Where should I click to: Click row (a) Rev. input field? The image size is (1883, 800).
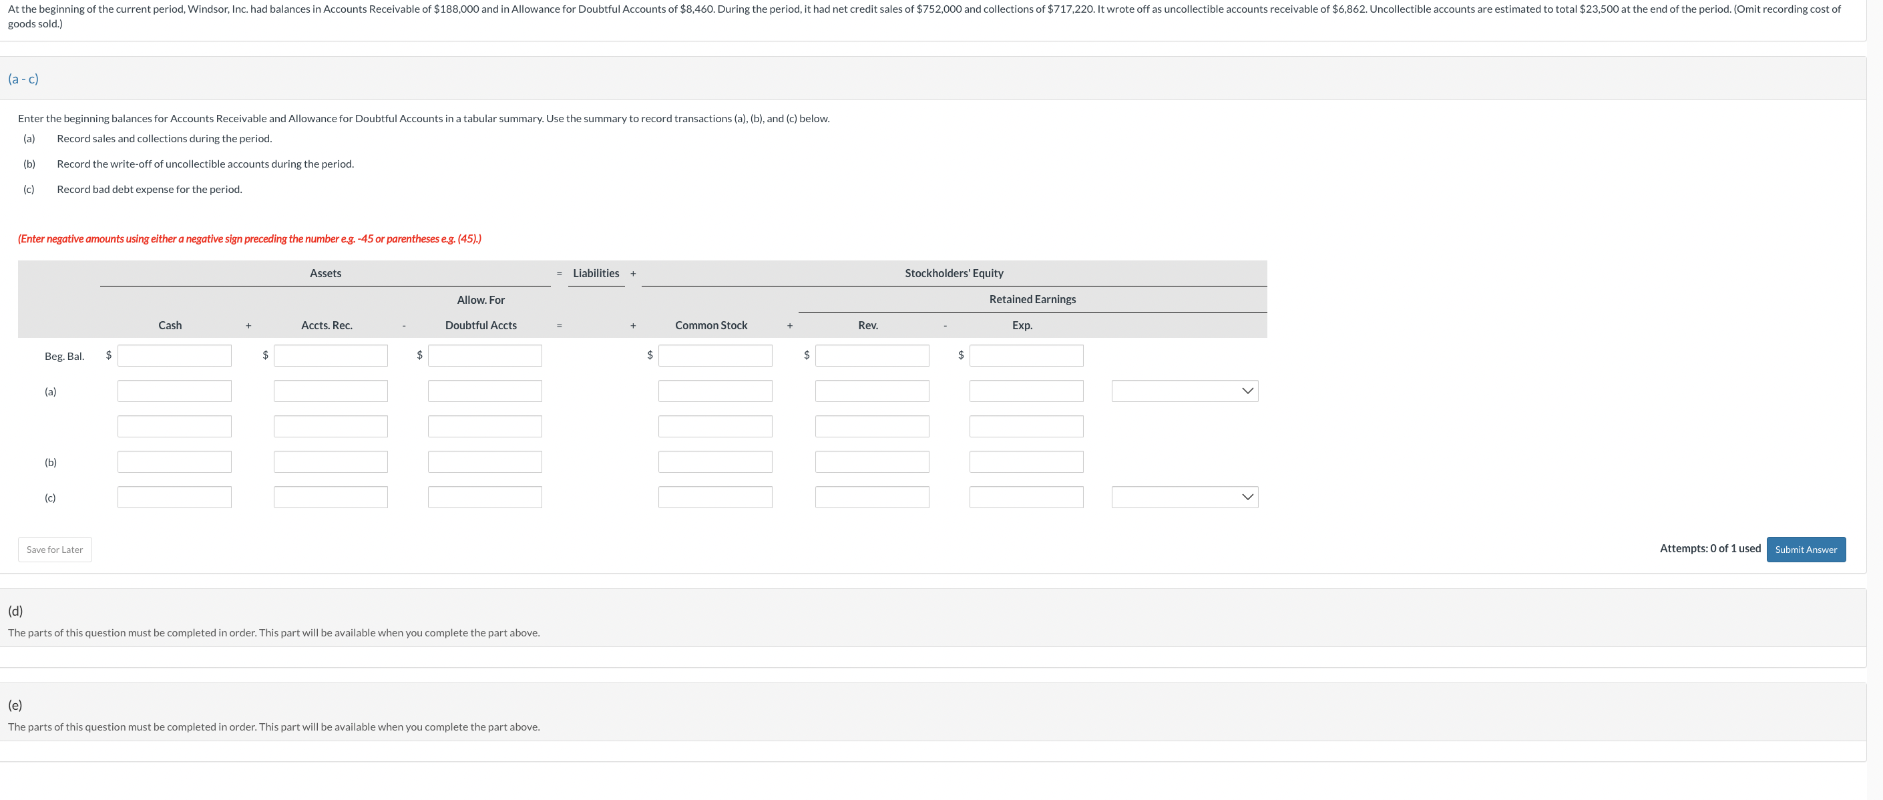[871, 391]
